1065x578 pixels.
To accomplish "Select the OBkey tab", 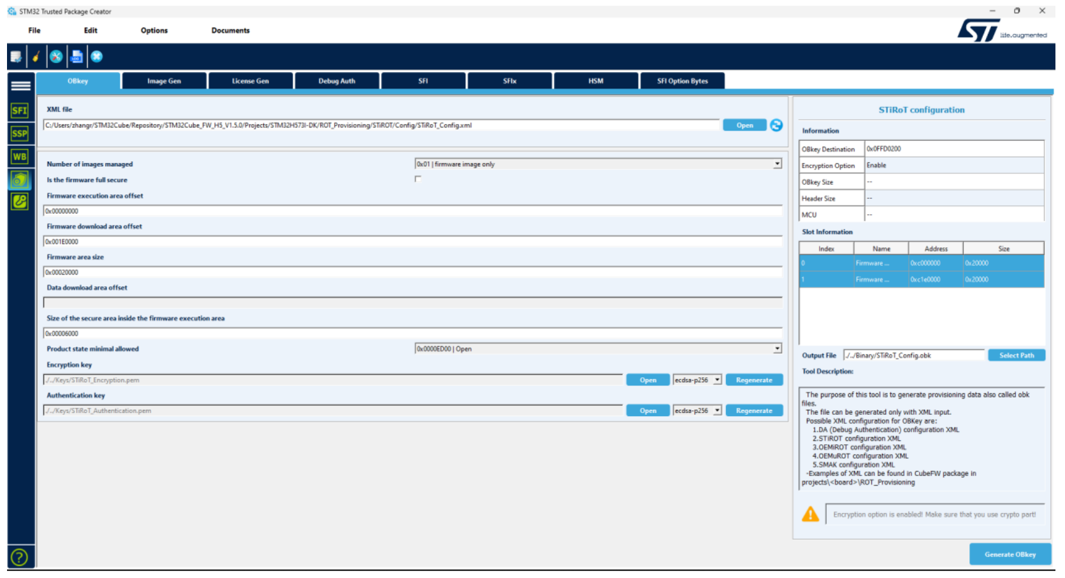I will point(78,81).
